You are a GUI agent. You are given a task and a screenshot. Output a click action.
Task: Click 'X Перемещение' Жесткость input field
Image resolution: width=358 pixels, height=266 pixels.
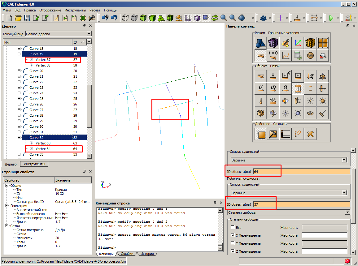coord(325,235)
